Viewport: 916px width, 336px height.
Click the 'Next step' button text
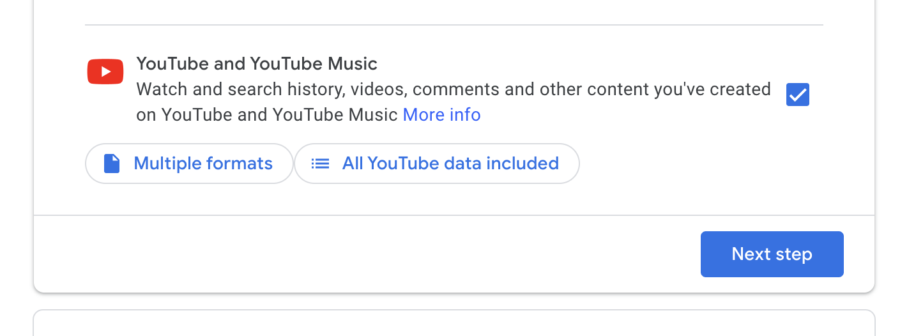[772, 254]
